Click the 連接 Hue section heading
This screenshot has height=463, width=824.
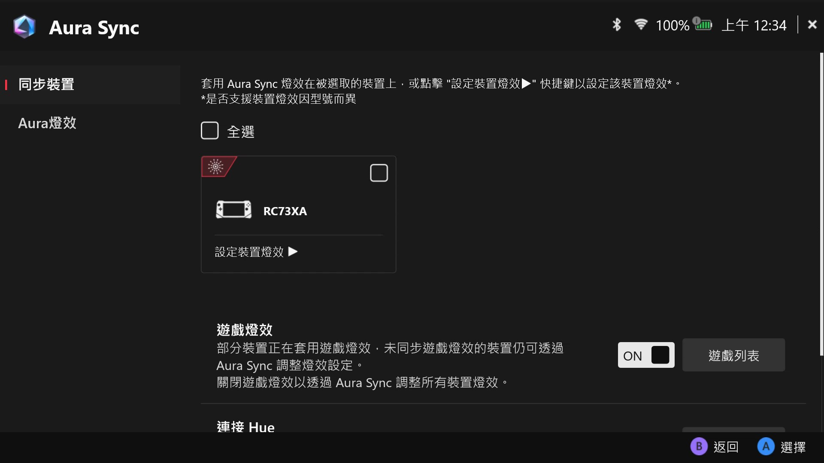[245, 427]
